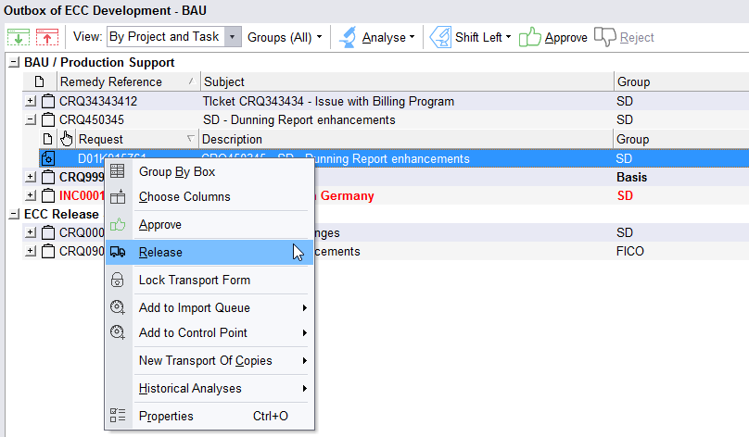This screenshot has width=749, height=437.
Task: Click the hand icon in Request header
Action: [x=67, y=139]
